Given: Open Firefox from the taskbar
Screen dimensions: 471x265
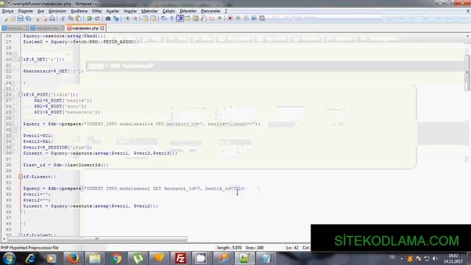Looking at the screenshot, I should [73, 258].
